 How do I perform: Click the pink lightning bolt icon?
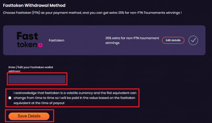pos(40,45)
